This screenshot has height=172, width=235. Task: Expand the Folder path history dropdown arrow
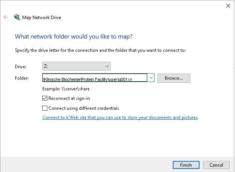151,78
